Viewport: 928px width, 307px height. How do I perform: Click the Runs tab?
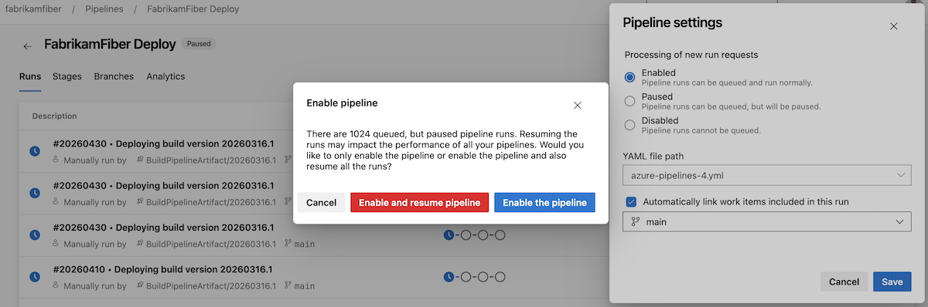click(x=30, y=76)
